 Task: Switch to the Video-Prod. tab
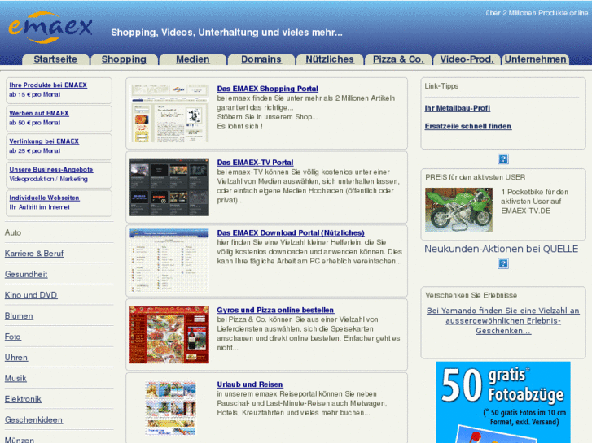[x=467, y=59]
